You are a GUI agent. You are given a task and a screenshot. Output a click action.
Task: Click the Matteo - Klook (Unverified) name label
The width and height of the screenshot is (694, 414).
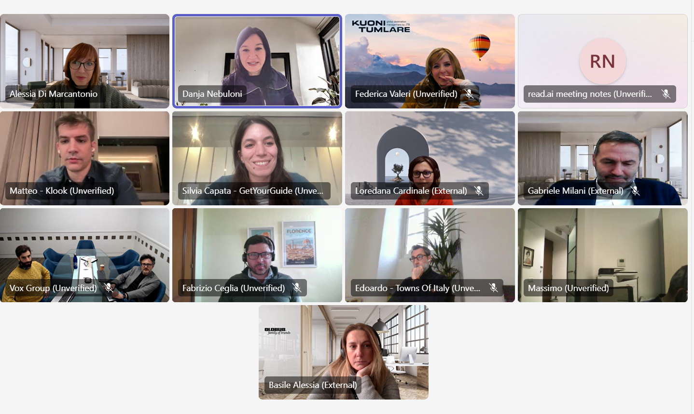62,191
